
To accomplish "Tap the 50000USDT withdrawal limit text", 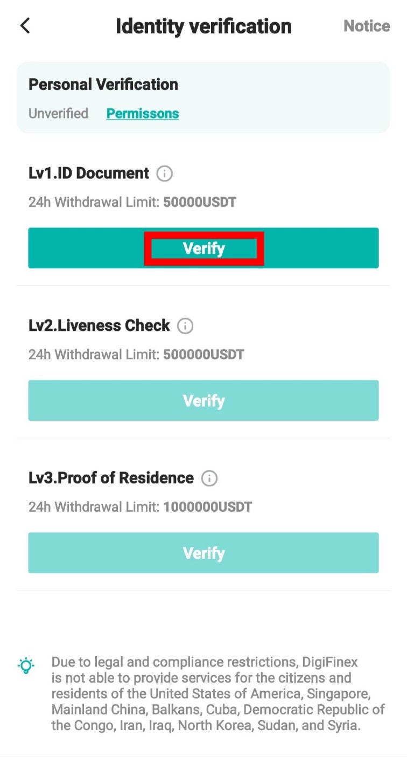I will pyautogui.click(x=200, y=203).
